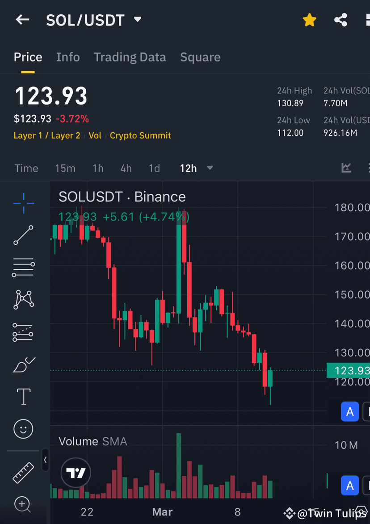Open the Info tab
370x524 pixels.
(x=68, y=57)
